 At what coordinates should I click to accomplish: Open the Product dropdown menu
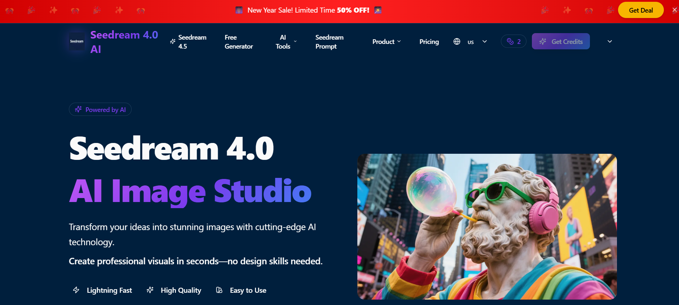tap(387, 42)
